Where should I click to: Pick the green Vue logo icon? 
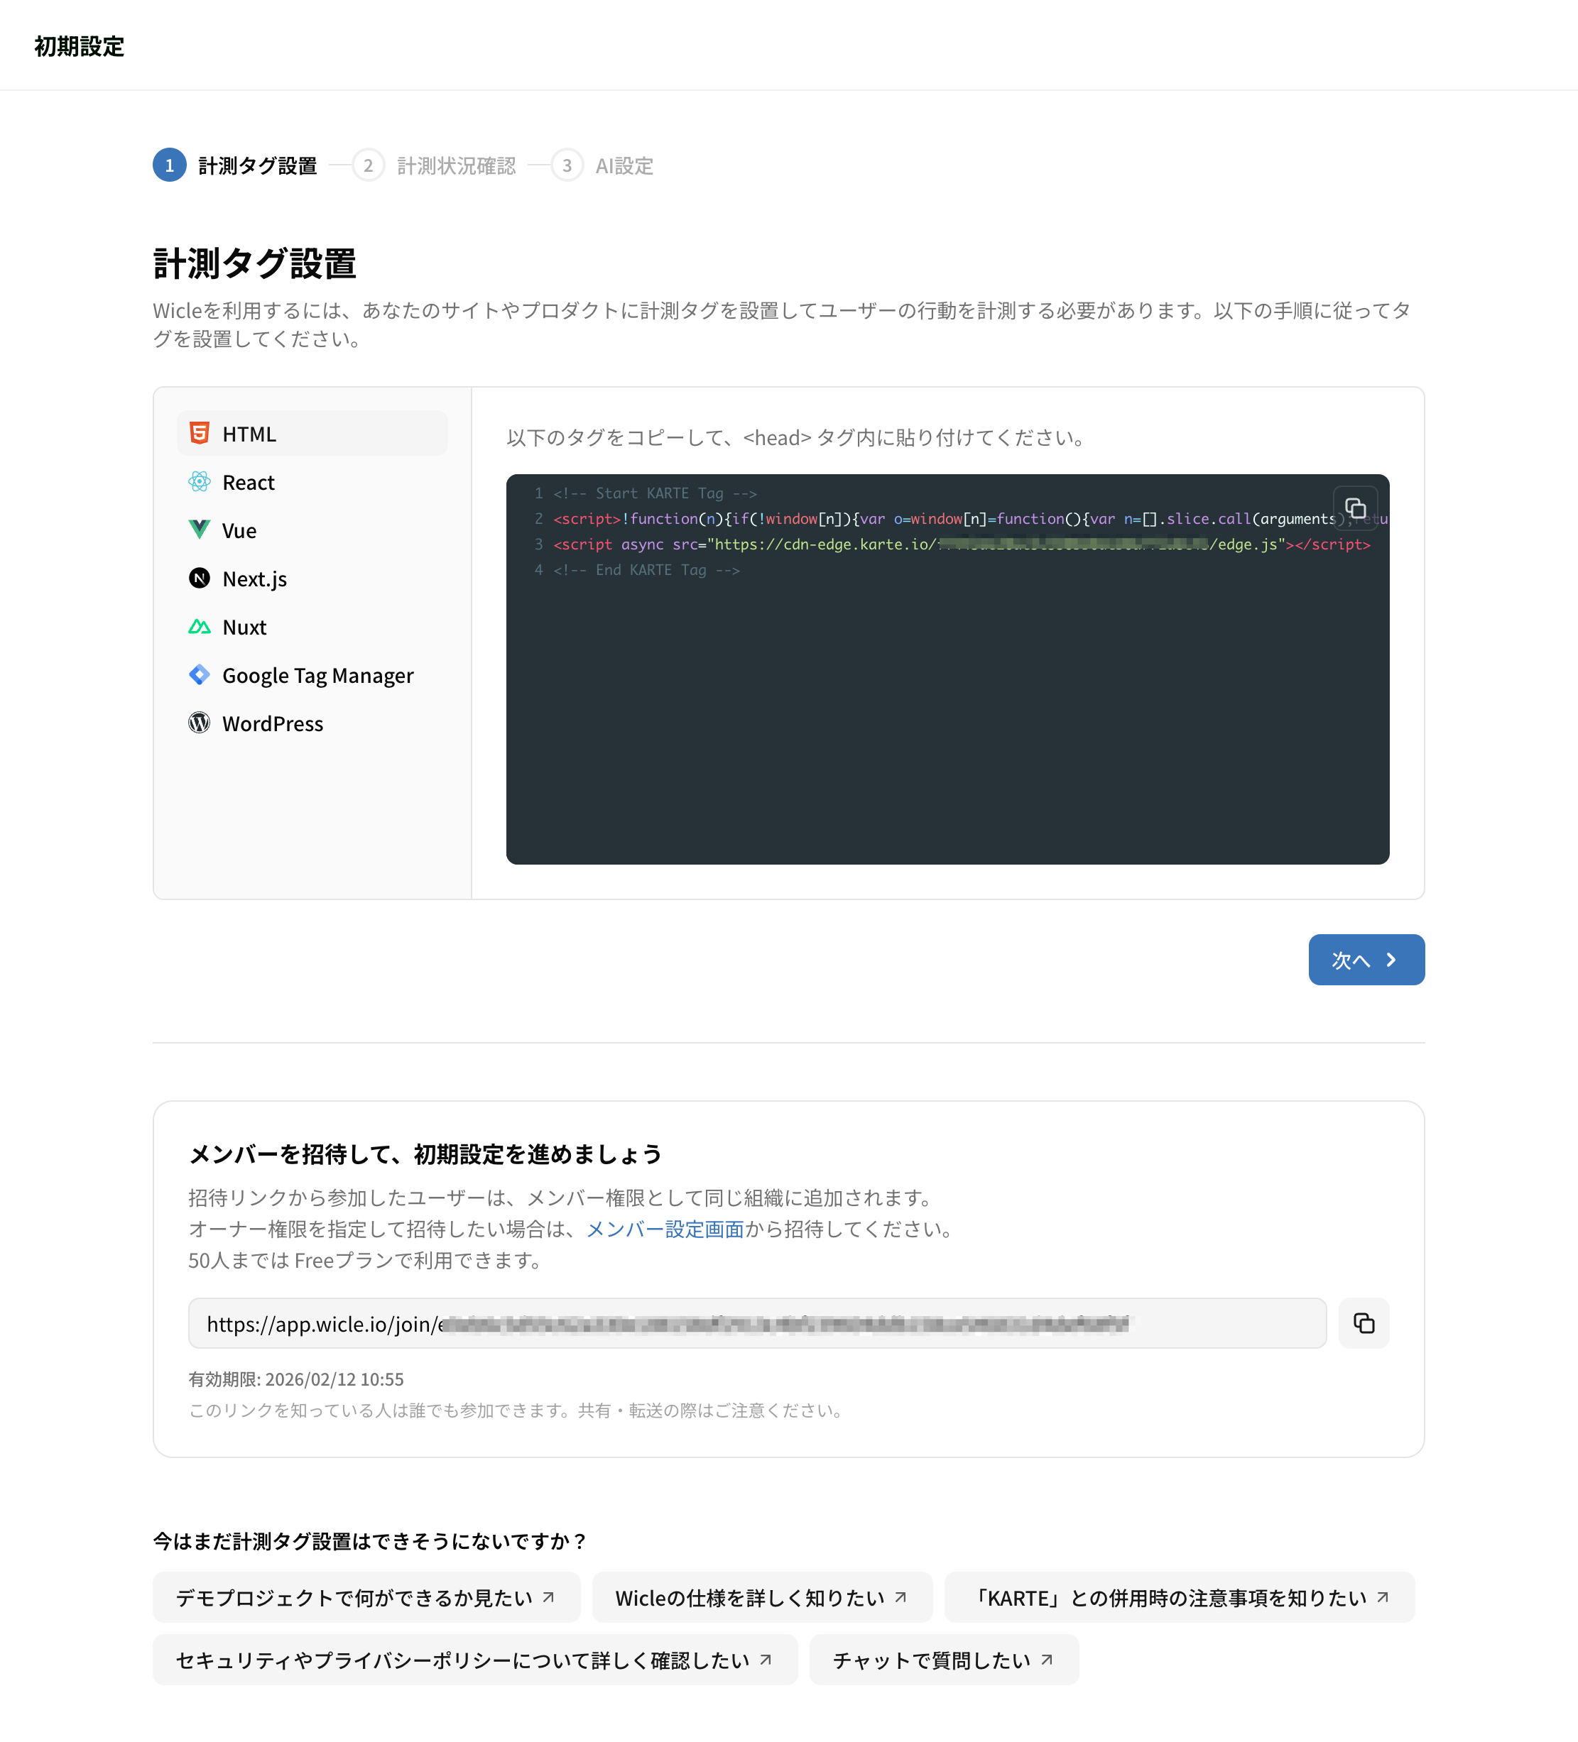coord(199,530)
